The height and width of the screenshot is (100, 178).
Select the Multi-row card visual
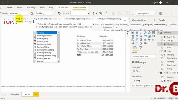point(149,36)
